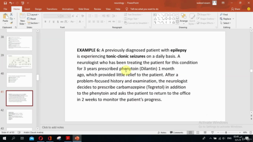The width and height of the screenshot is (253, 142).
Task: Toggle Bold formatting
Action: click(x=45, y=22)
